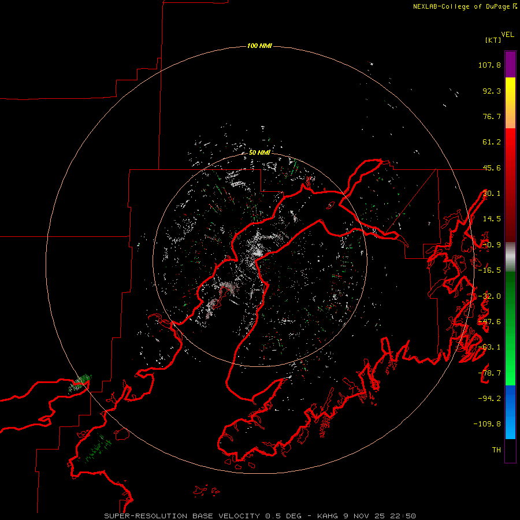Click the -109.8 scale value

coord(487,424)
